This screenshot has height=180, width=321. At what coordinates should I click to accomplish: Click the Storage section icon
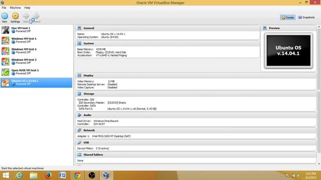(79, 94)
